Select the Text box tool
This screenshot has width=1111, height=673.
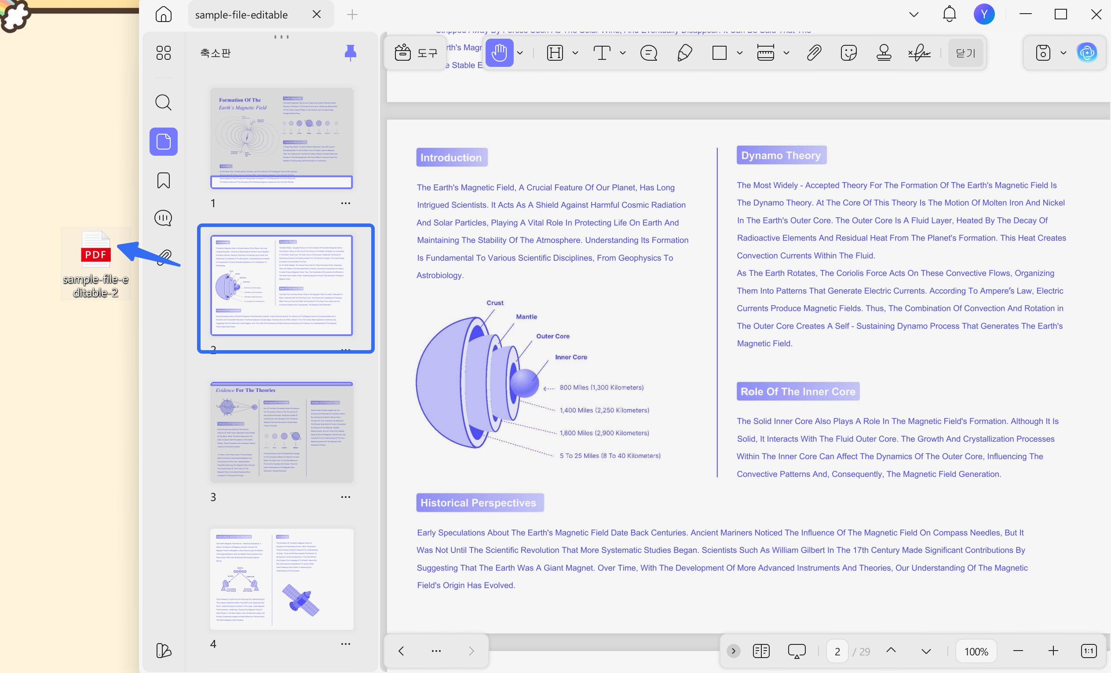[602, 53]
